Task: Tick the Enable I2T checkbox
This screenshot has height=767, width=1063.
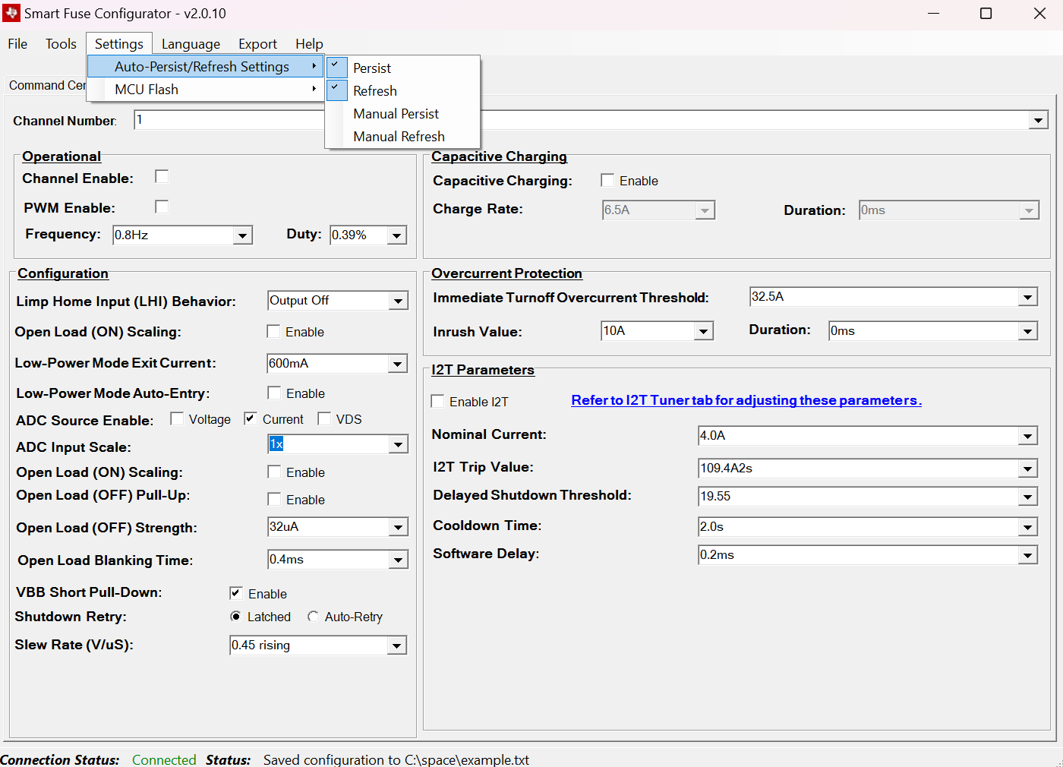Action: (x=437, y=401)
